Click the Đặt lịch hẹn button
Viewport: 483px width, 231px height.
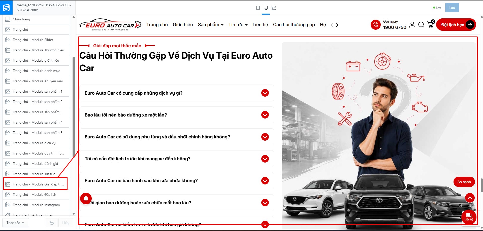pyautogui.click(x=456, y=25)
